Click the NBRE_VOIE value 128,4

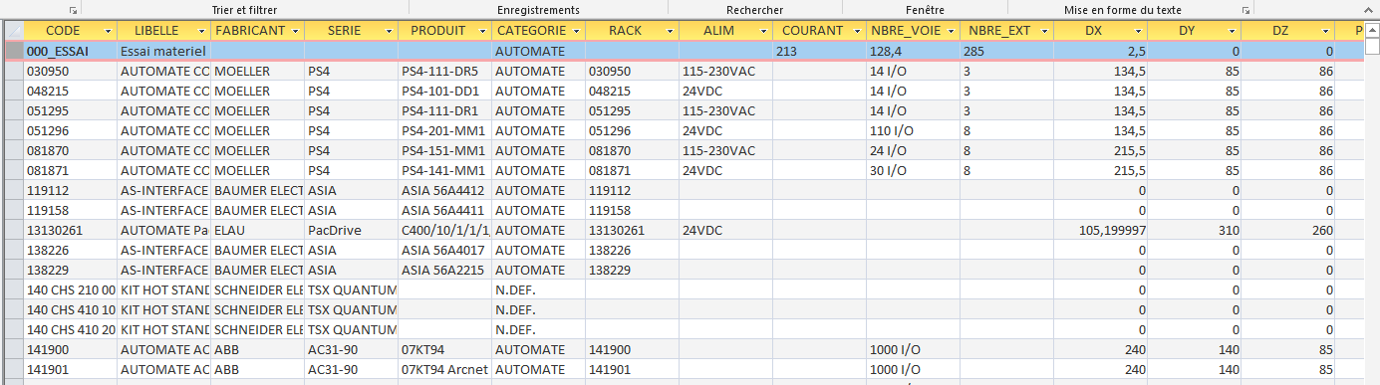tap(913, 51)
